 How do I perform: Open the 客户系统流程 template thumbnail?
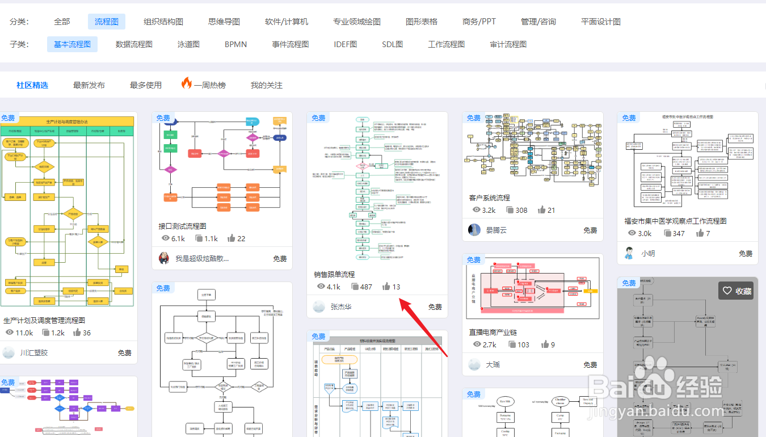[532, 153]
